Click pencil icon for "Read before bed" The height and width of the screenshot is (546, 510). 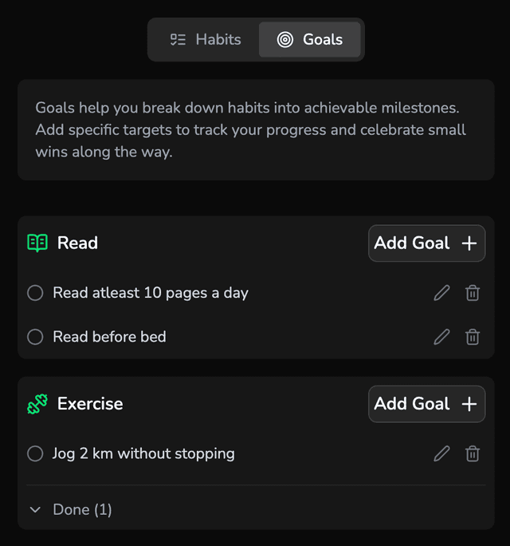(x=441, y=337)
